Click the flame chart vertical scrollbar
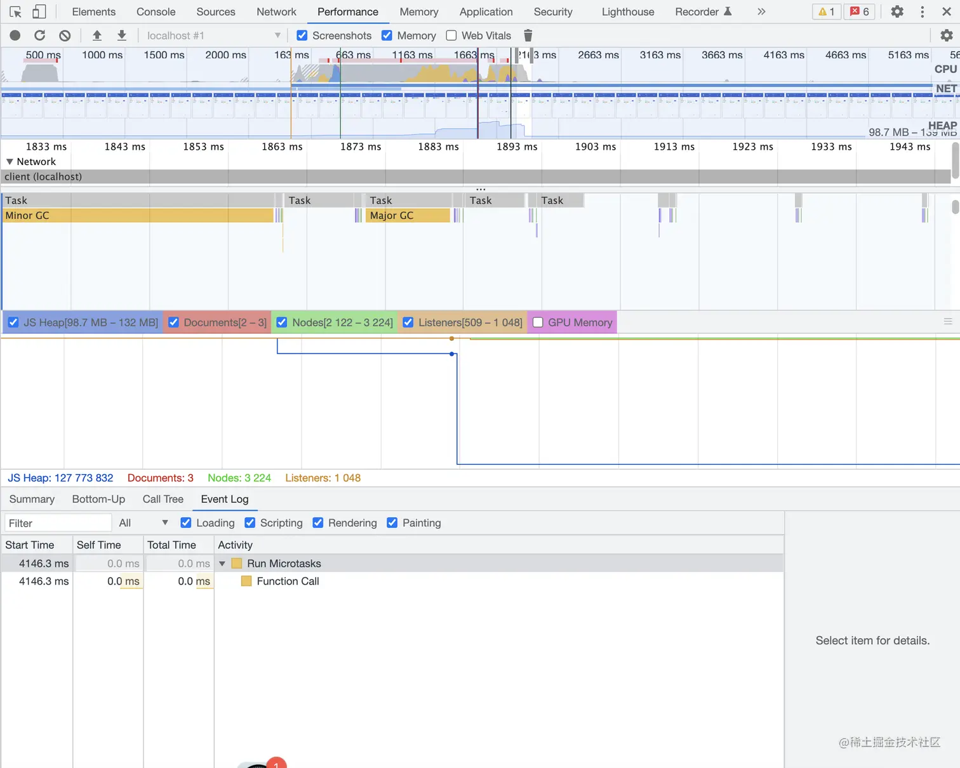The height and width of the screenshot is (768, 960). click(x=955, y=208)
